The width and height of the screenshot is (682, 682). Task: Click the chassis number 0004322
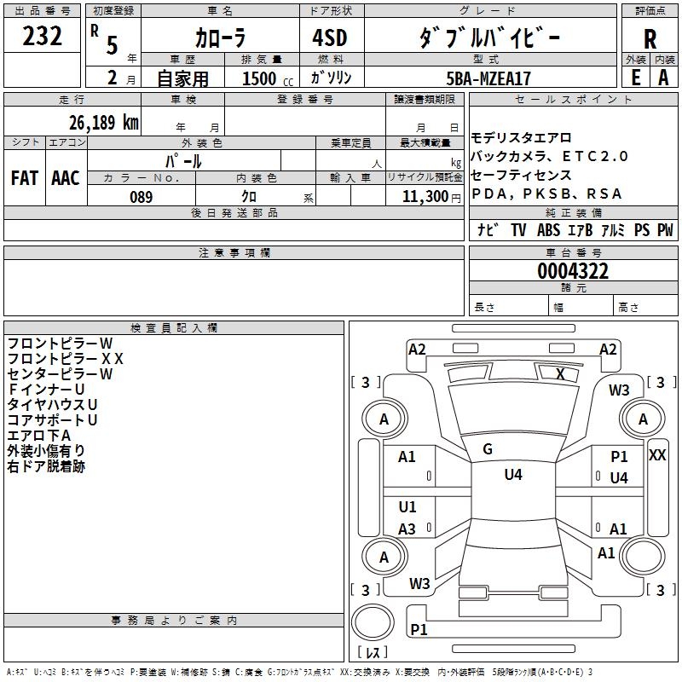573,271
